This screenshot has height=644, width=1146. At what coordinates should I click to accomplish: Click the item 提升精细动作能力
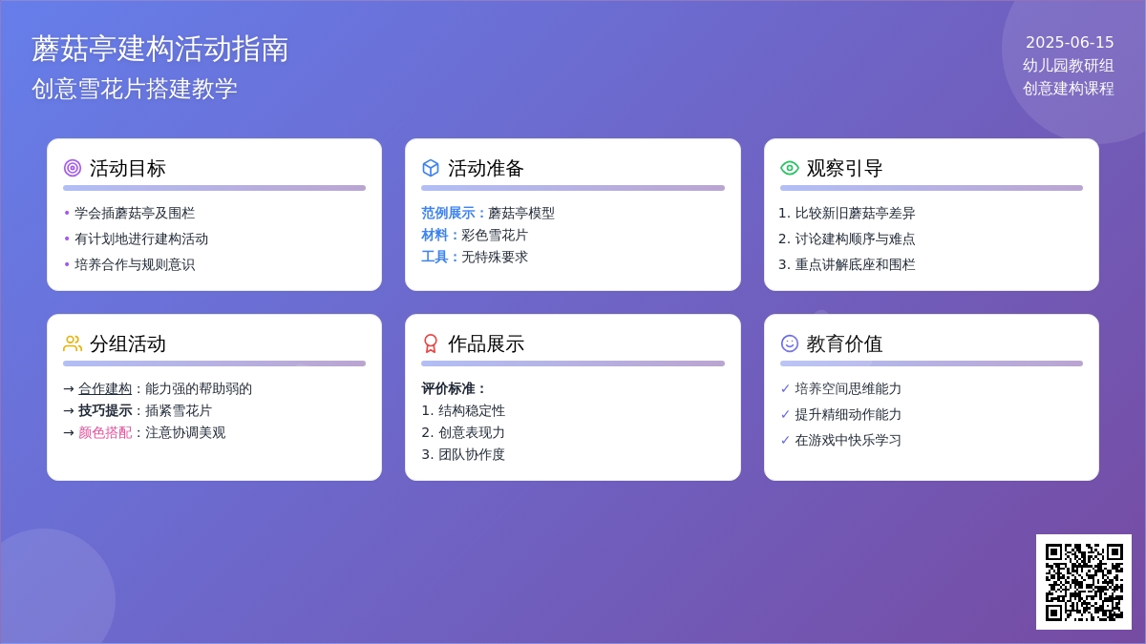click(848, 414)
